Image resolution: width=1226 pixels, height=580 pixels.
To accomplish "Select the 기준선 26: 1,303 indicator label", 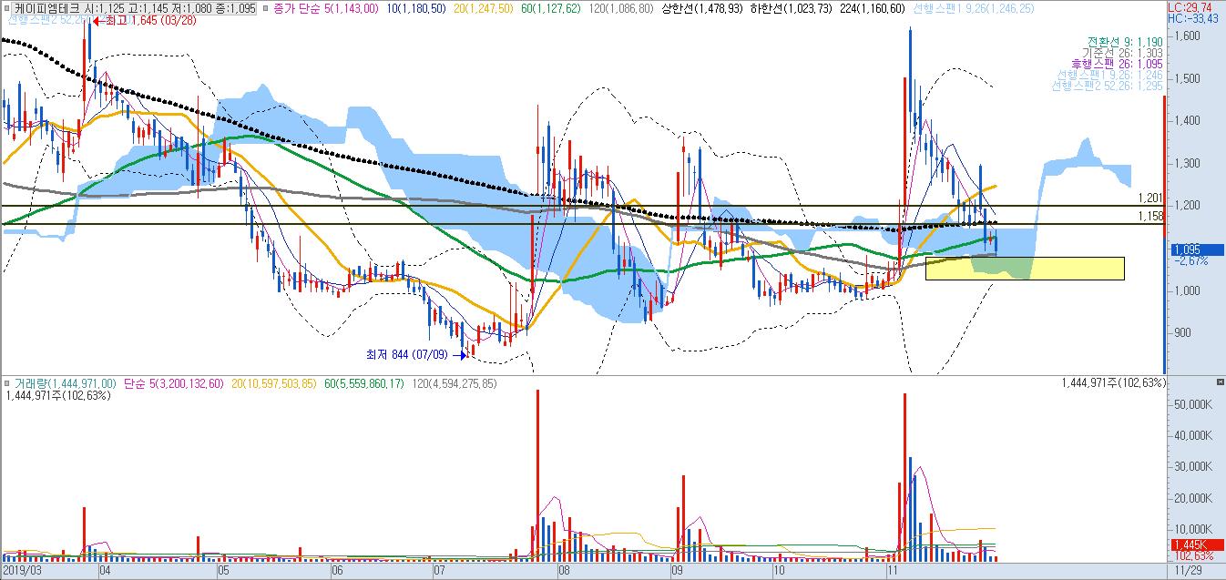I will click(x=1124, y=53).
